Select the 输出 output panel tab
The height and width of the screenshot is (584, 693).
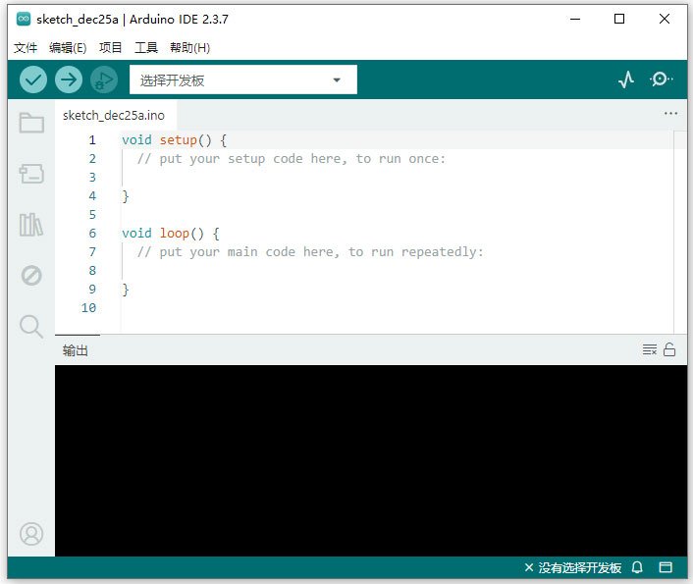coord(76,350)
